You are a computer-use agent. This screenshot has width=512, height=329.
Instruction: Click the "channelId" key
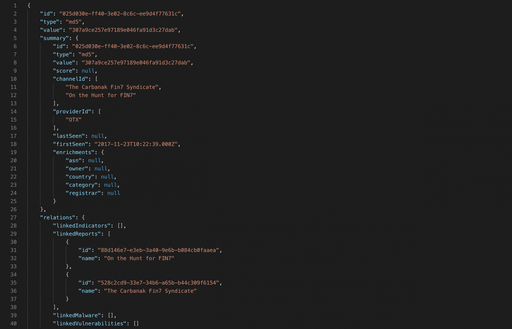70,79
